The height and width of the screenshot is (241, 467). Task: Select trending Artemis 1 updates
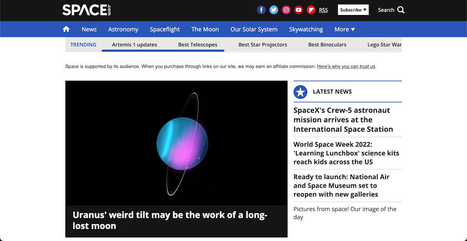pyautogui.click(x=134, y=45)
